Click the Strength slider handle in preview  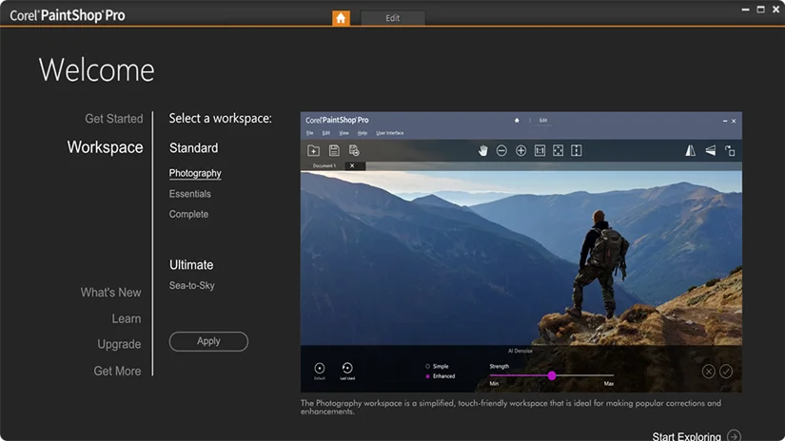[552, 375]
